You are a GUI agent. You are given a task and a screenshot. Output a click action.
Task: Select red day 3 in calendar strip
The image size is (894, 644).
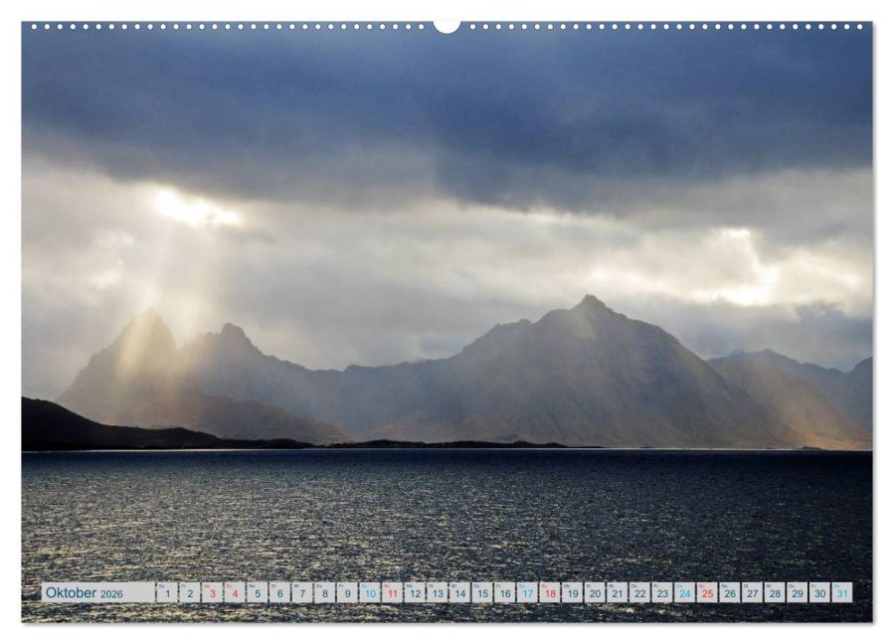point(212,593)
